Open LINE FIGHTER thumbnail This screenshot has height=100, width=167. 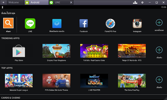(94, 81)
